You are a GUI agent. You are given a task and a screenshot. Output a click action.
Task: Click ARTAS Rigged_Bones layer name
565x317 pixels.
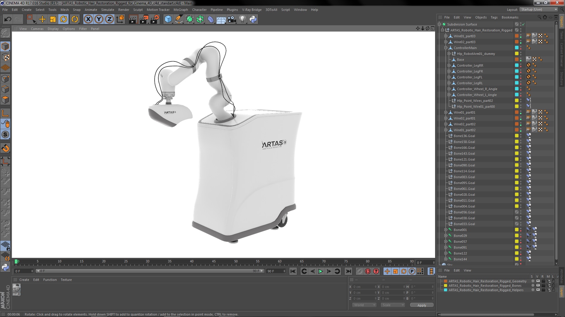coord(485,286)
